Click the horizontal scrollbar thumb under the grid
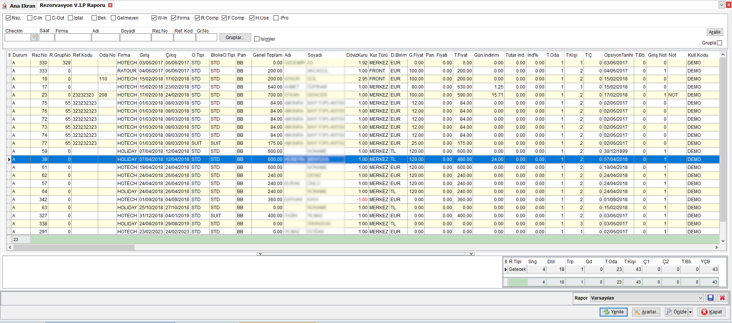 click(74, 248)
